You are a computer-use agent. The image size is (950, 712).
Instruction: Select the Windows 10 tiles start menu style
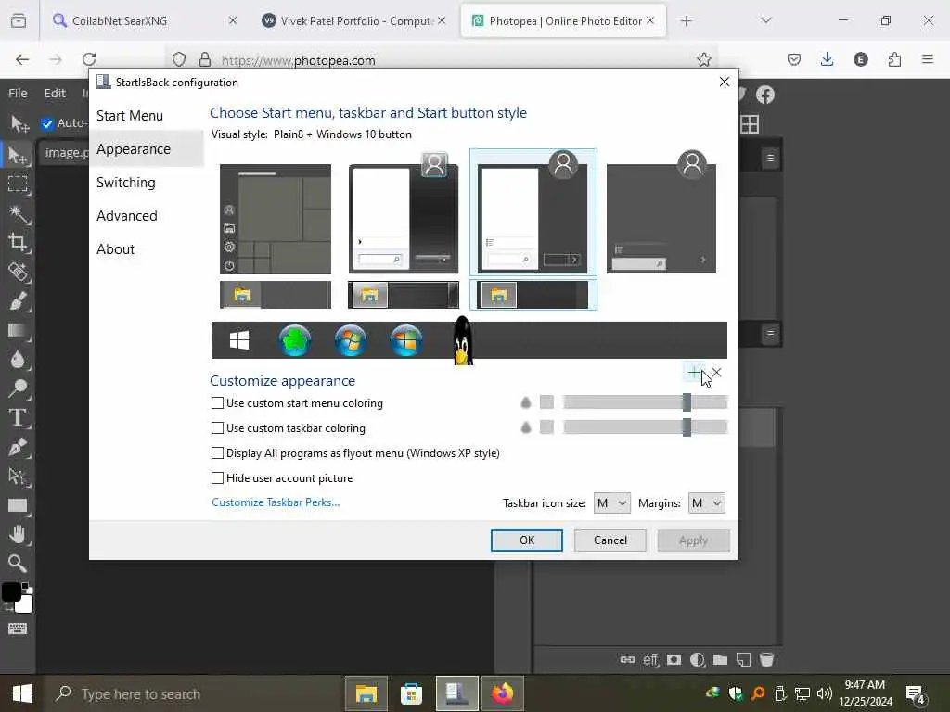click(x=276, y=219)
